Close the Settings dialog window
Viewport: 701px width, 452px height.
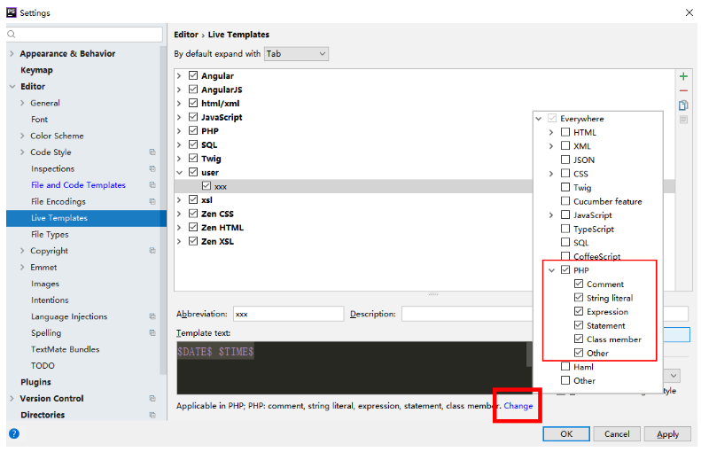tap(689, 12)
